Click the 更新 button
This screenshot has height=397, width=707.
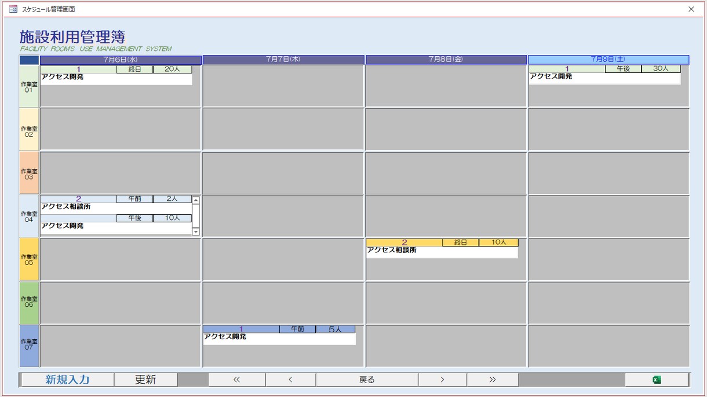(145, 380)
